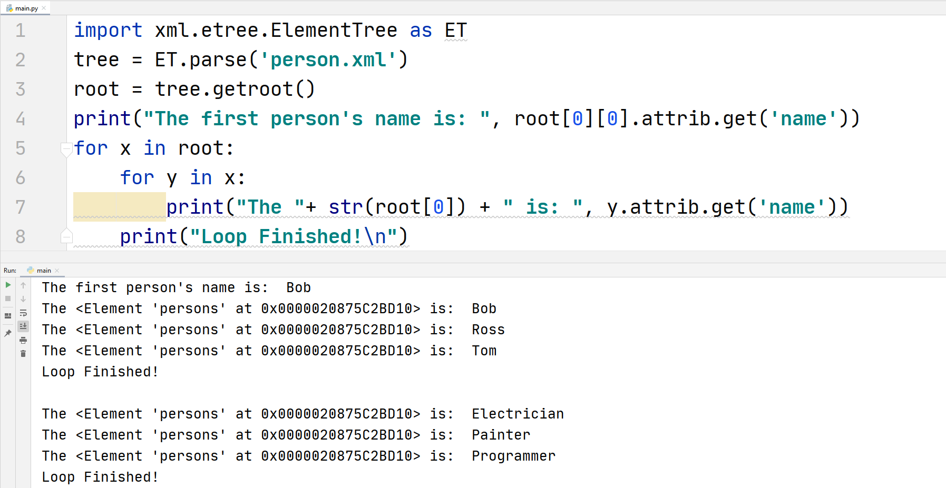Click line number 7 in the editor gutter

pyautogui.click(x=20, y=207)
